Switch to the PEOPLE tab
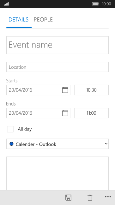Viewport: 115px width, 205px height. [x=43, y=20]
